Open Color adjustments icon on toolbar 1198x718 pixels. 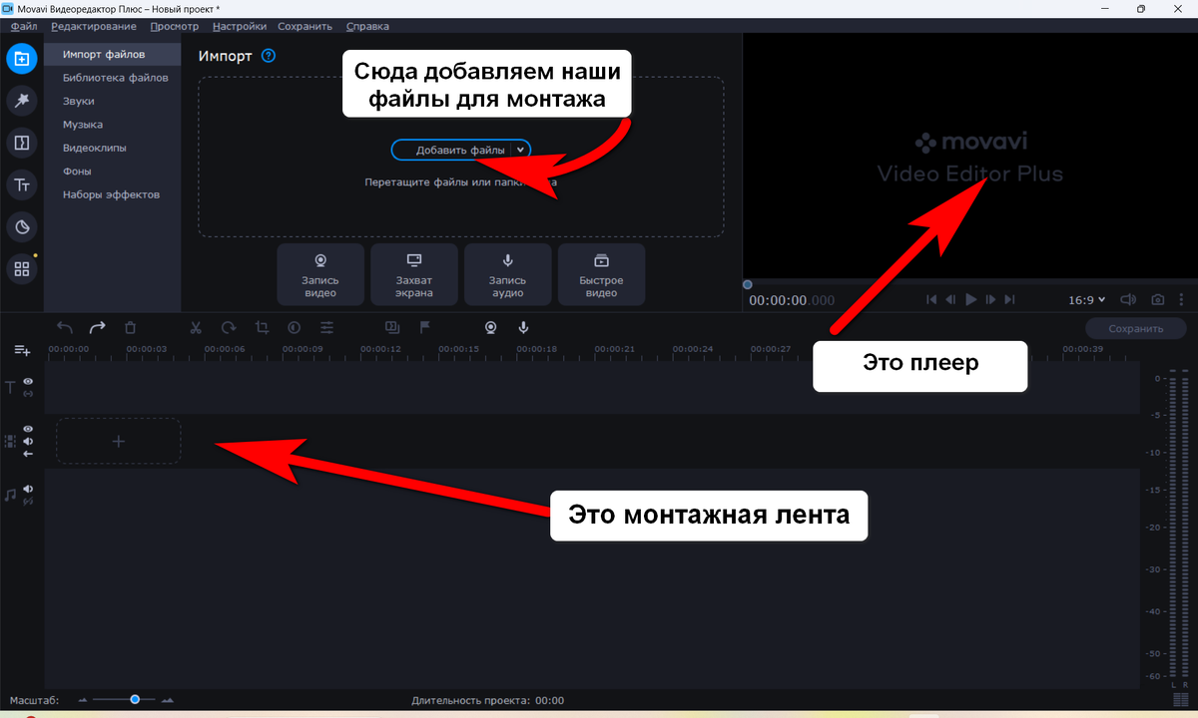click(295, 327)
